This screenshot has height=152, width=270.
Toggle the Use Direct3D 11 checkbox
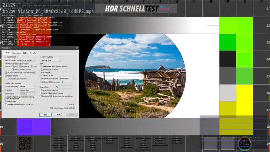6,57
